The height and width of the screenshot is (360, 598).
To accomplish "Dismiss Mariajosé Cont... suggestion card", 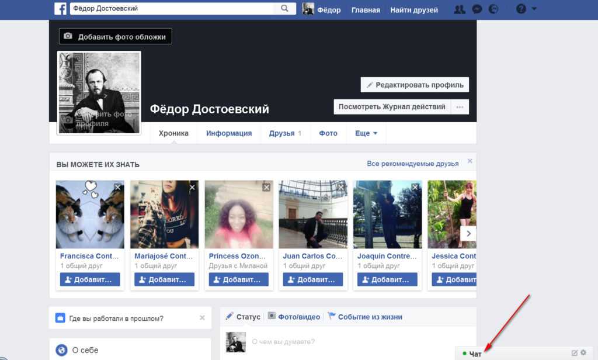I will tap(192, 187).
